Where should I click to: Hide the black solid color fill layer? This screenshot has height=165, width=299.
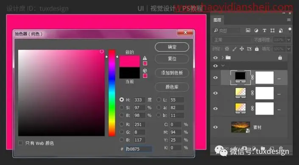[215, 78]
